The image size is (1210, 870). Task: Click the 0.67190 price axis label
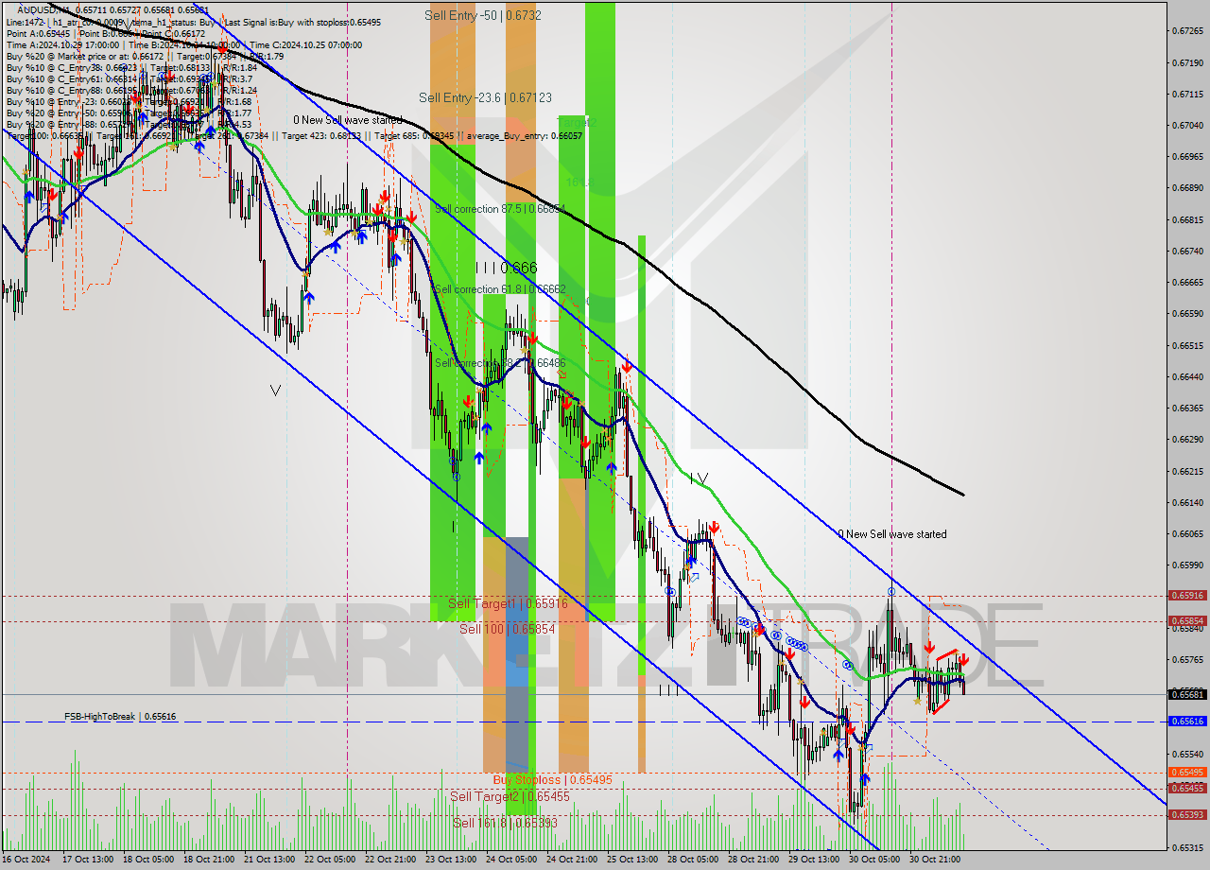[x=1186, y=63]
